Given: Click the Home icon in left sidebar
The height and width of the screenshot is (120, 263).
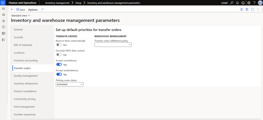Looking at the screenshot, I should [3, 15].
